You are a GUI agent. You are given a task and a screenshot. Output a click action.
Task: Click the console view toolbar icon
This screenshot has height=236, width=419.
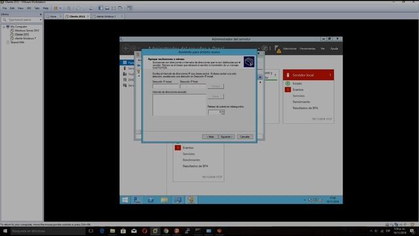(x=130, y=9)
